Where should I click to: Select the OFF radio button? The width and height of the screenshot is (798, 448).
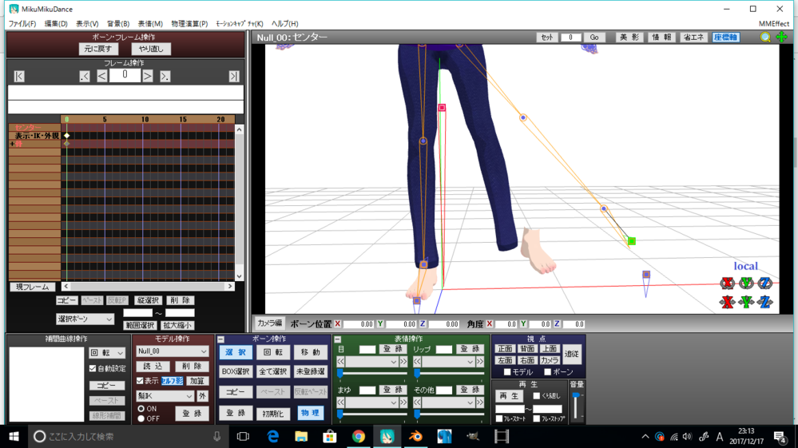point(141,418)
